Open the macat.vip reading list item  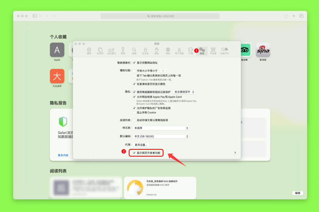click(x=160, y=187)
